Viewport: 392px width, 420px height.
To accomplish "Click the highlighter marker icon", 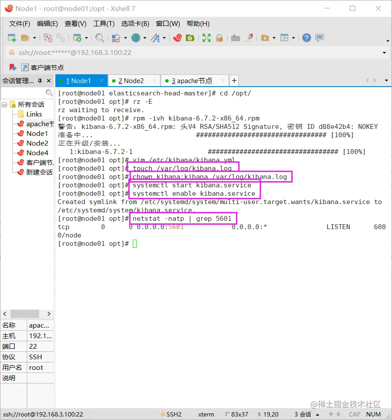I will [249, 38].
